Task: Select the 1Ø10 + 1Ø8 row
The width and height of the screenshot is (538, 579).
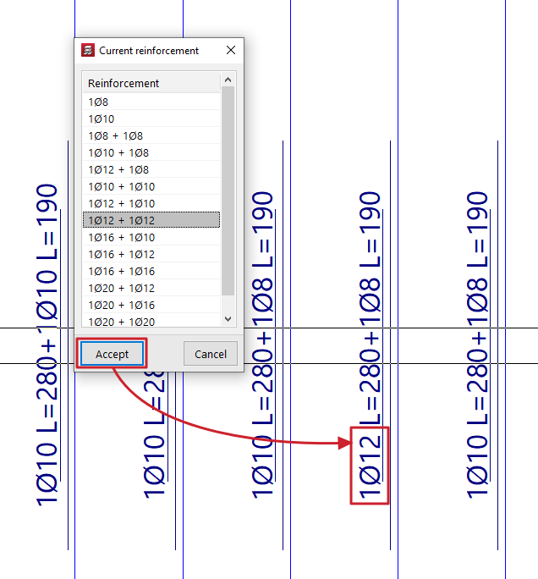Action: click(151, 152)
